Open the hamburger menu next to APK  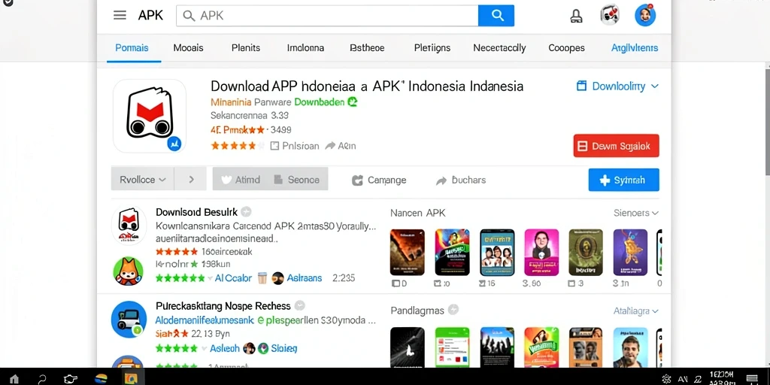(120, 15)
